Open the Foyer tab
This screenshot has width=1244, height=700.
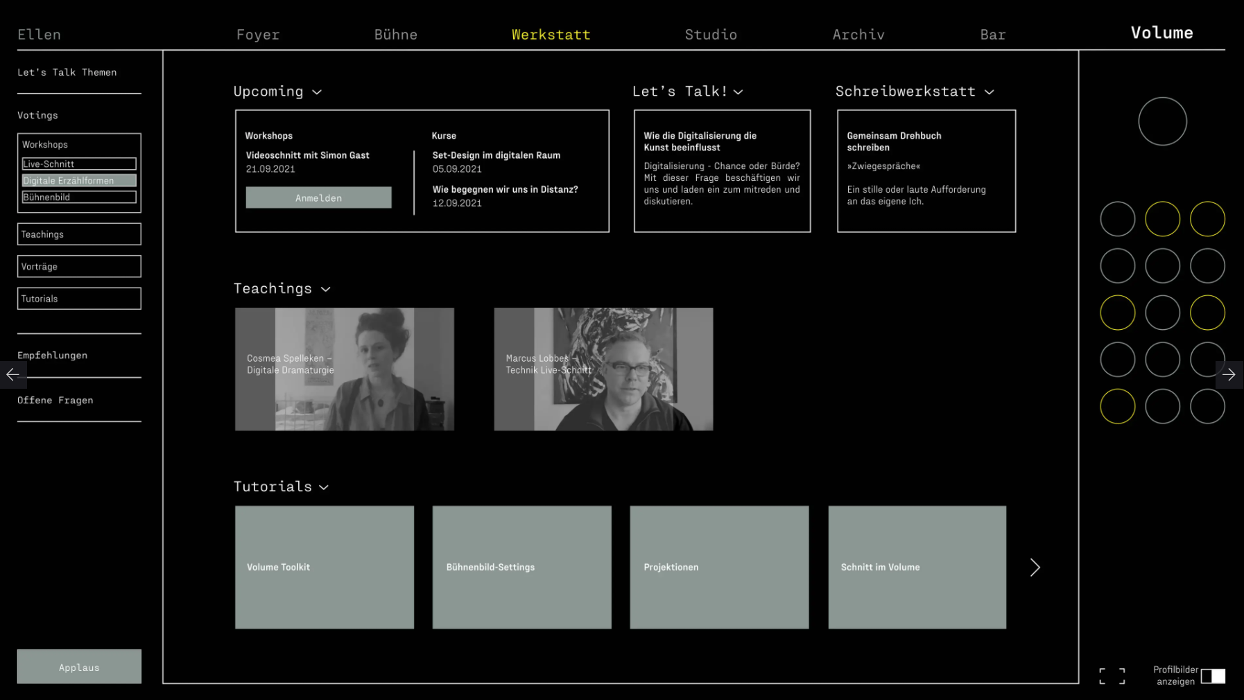pos(258,35)
